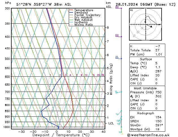This screenshot has height=137, width=178.
Task: Click the PW (cm) value 1.01
Action: point(159,54)
